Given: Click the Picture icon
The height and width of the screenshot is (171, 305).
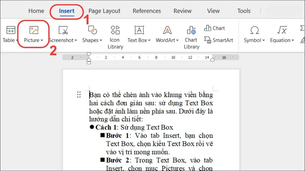Looking at the screenshot, I should (x=34, y=30).
